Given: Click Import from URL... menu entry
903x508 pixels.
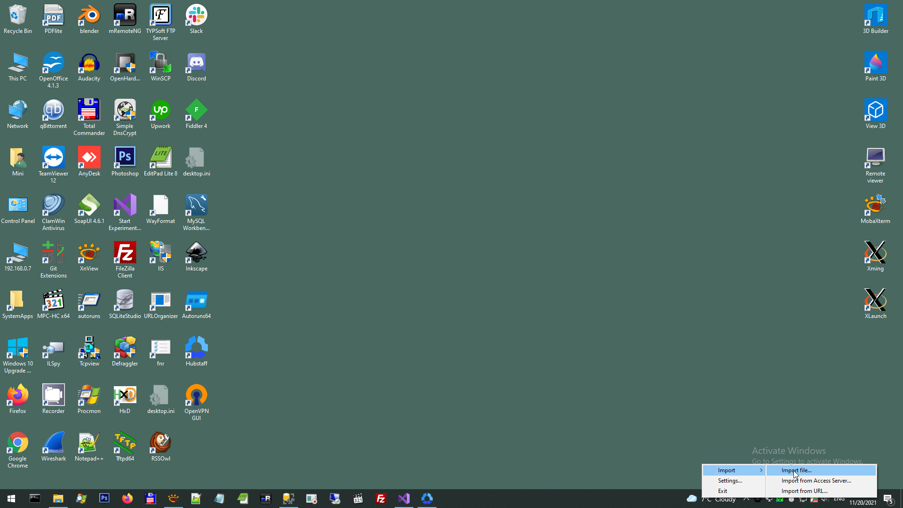Looking at the screenshot, I should (x=804, y=491).
